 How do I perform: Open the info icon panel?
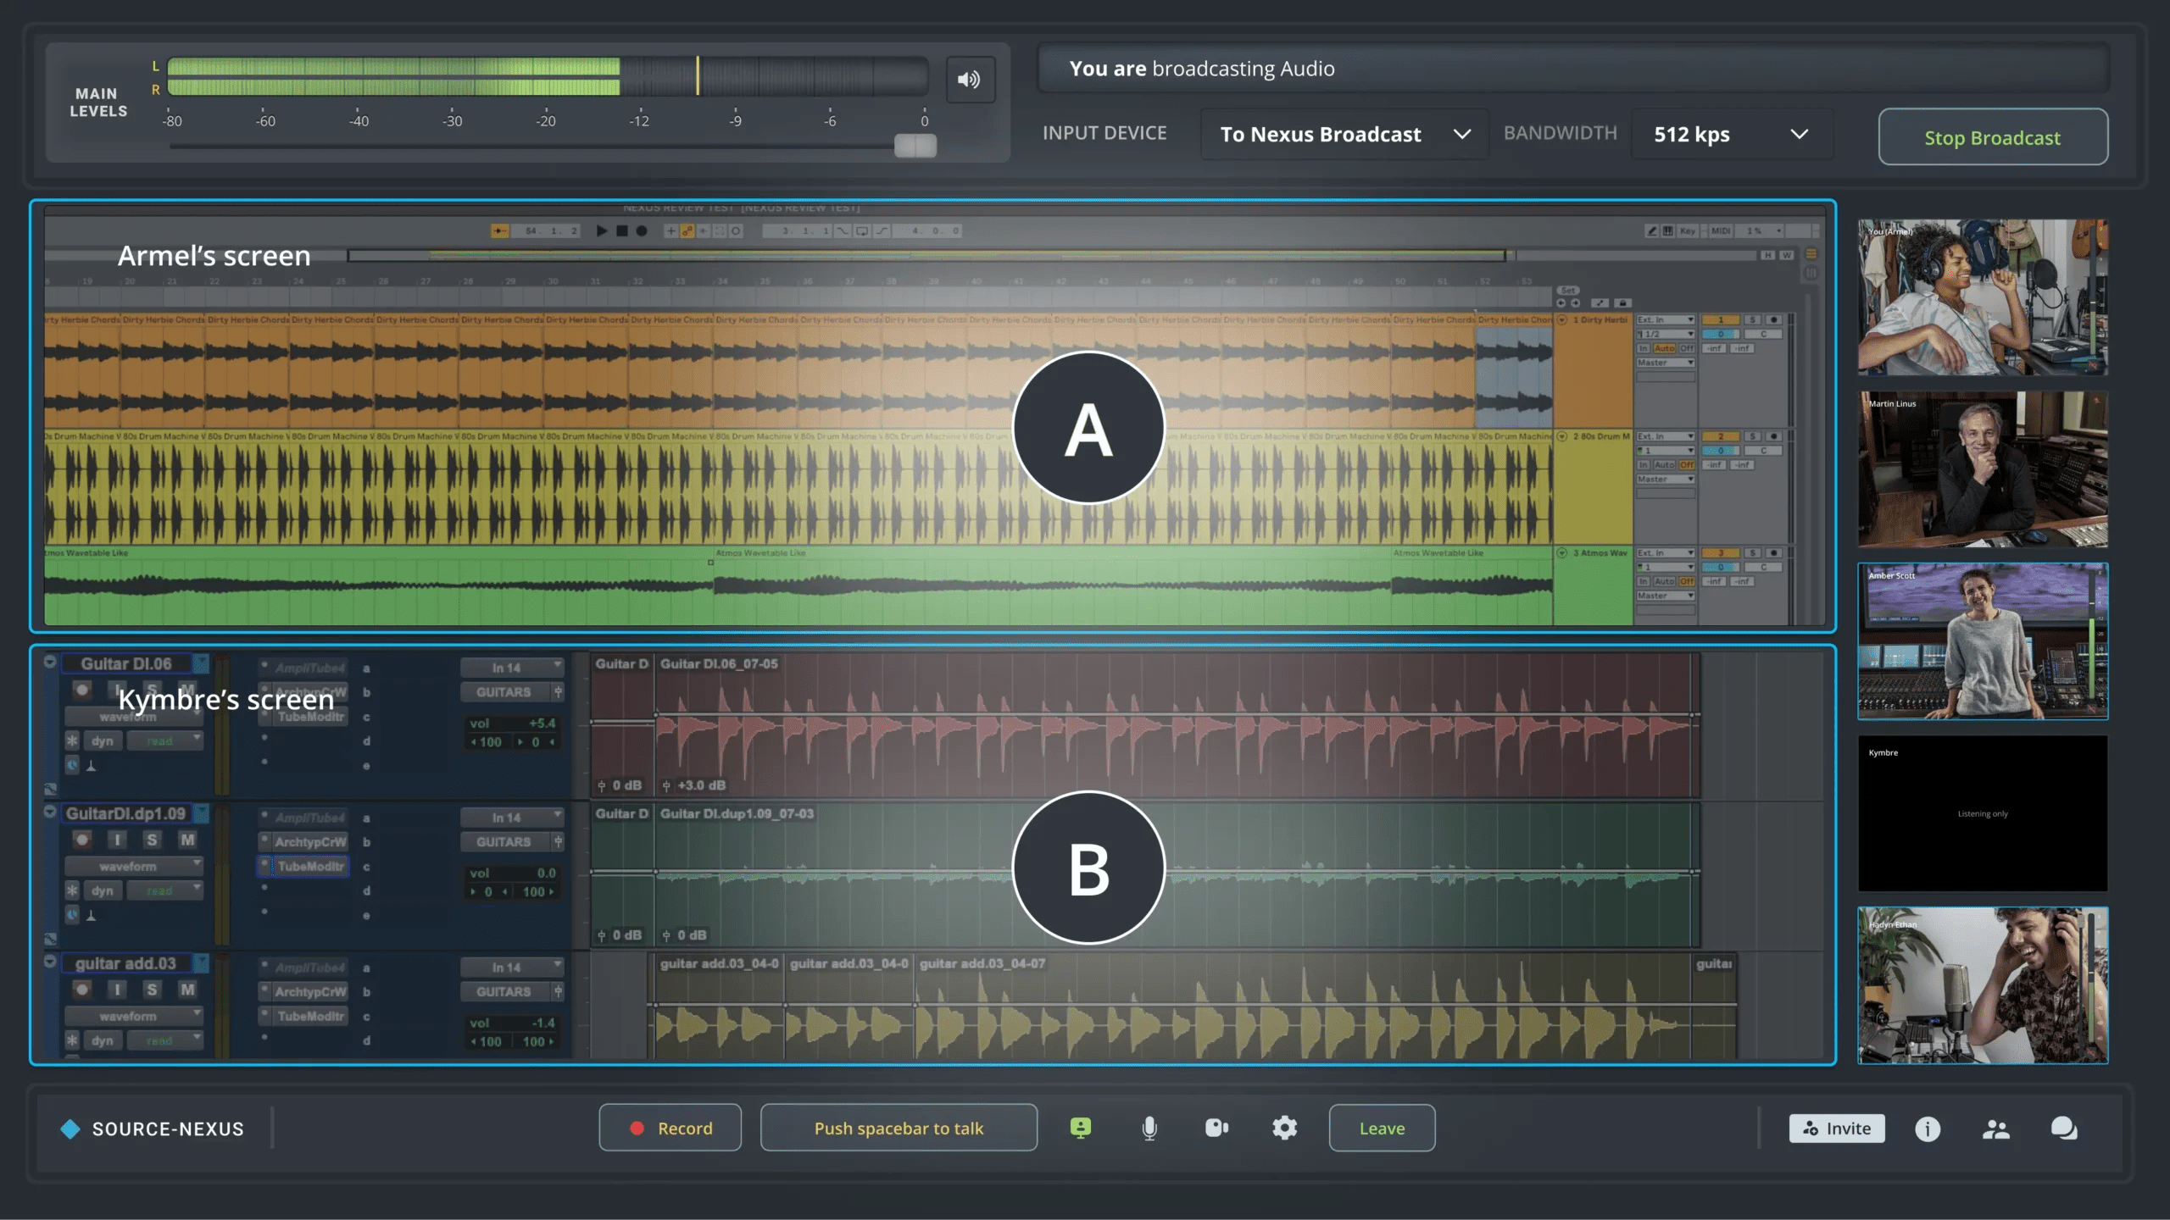(x=1928, y=1129)
